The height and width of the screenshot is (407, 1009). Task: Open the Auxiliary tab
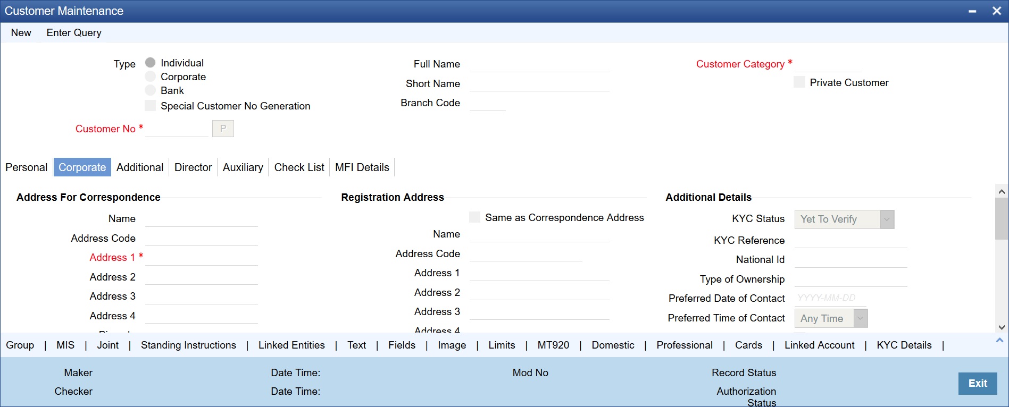[x=243, y=167]
